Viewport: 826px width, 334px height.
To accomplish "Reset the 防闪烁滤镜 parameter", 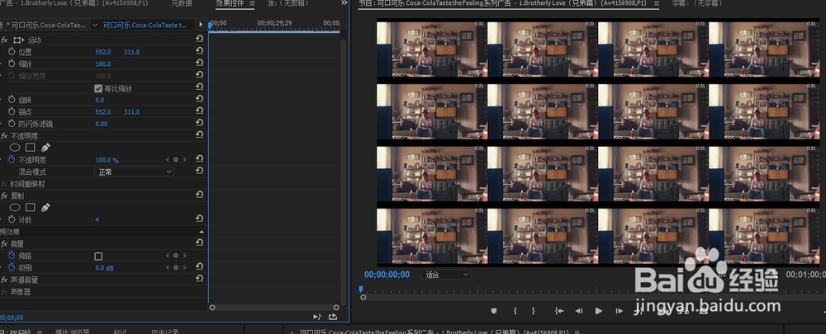I will click(200, 124).
